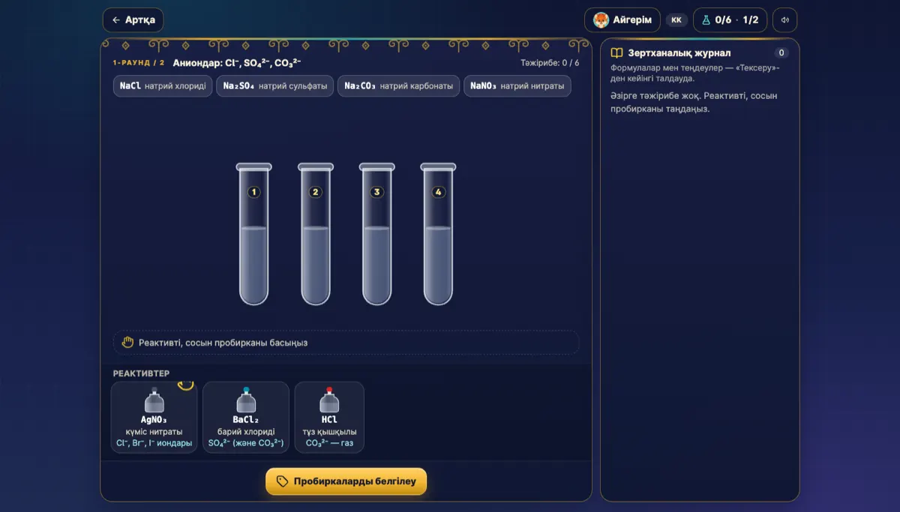Click the hand icon in the hint bar

coord(127,342)
